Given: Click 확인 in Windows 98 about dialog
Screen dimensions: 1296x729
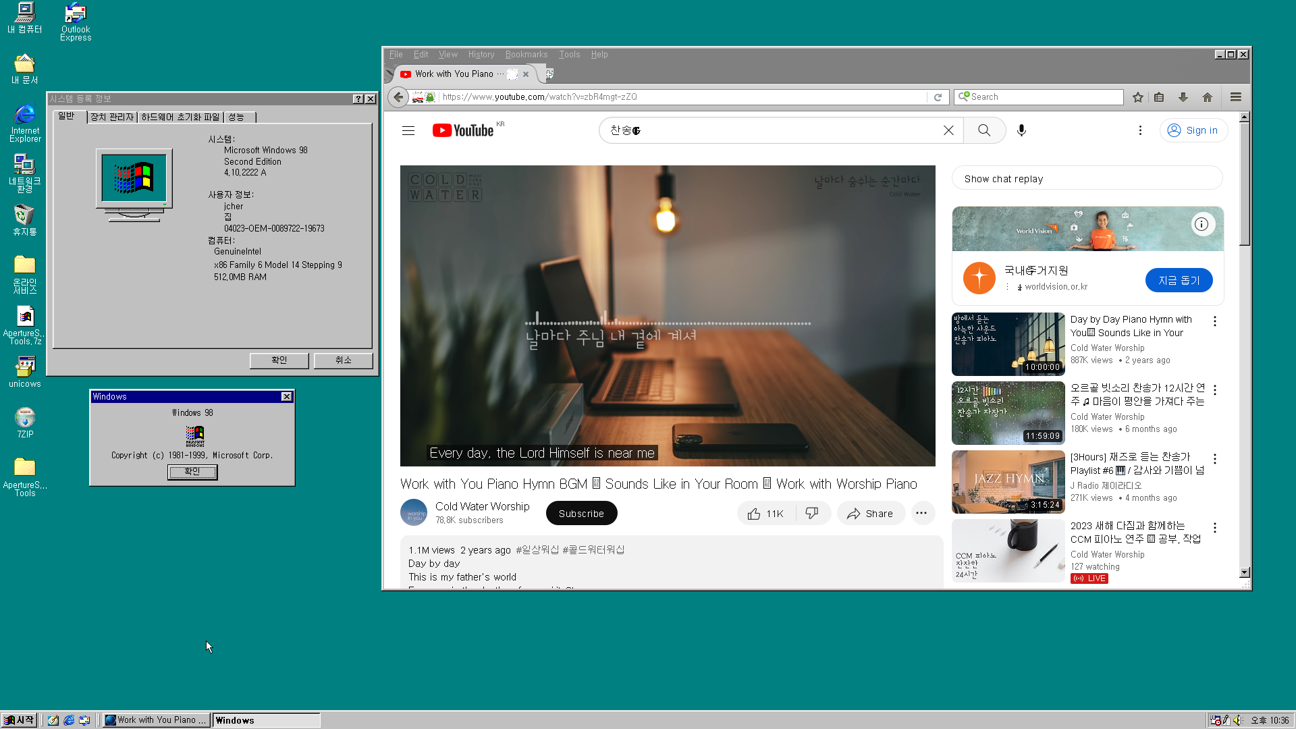Looking at the screenshot, I should 192,472.
